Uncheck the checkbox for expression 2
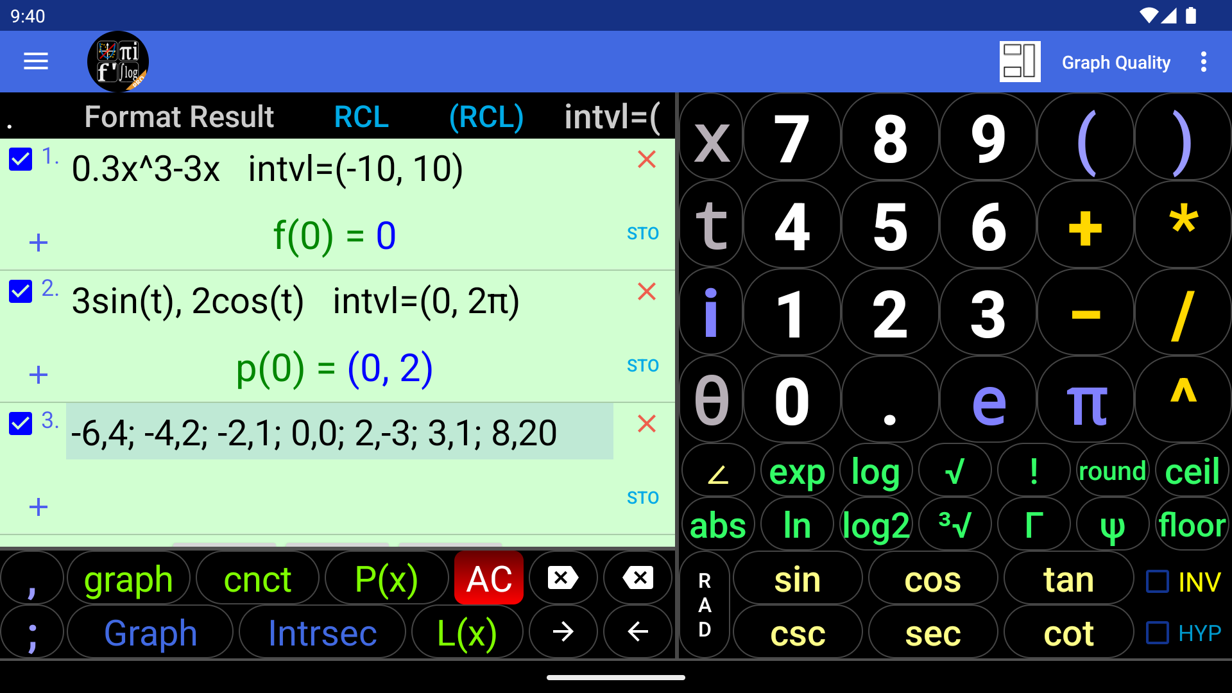1232x693 pixels. tap(21, 291)
